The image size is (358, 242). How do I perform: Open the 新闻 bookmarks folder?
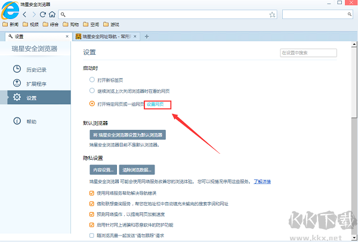pos(10,24)
